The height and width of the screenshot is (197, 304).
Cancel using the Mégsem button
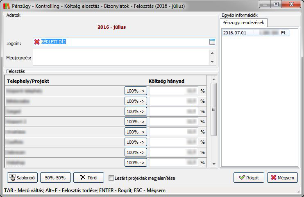tap(282, 178)
